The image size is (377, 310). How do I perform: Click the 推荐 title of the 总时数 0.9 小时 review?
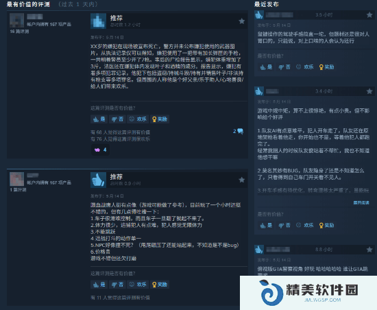click(x=117, y=177)
